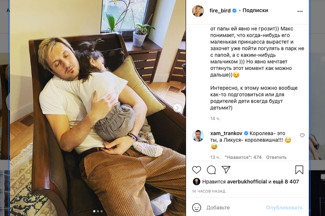Reply to comment via Ответить
Screen dimensions: 325x216
276,157
